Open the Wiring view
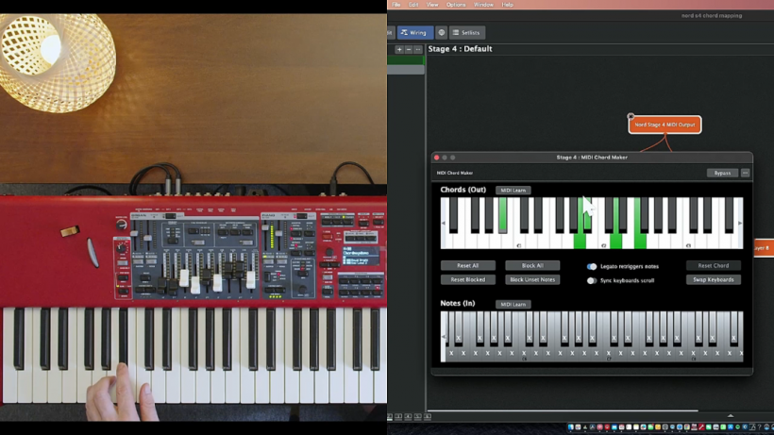The image size is (774, 435). coord(415,32)
